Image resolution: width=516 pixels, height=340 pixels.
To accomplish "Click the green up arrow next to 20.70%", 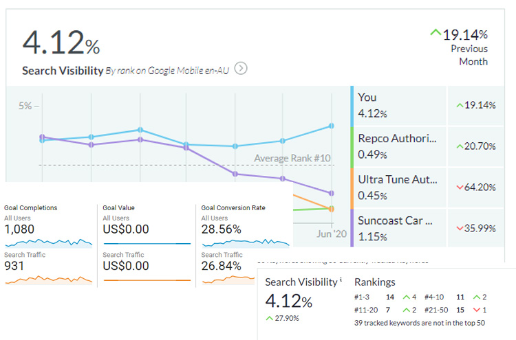I will pyautogui.click(x=460, y=146).
